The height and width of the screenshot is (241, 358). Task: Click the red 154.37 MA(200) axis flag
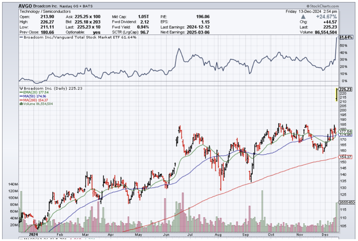346,157
